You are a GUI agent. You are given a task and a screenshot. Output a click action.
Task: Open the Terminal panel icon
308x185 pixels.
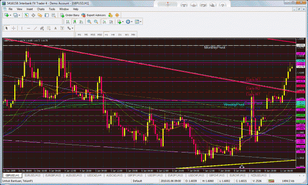click(46, 15)
